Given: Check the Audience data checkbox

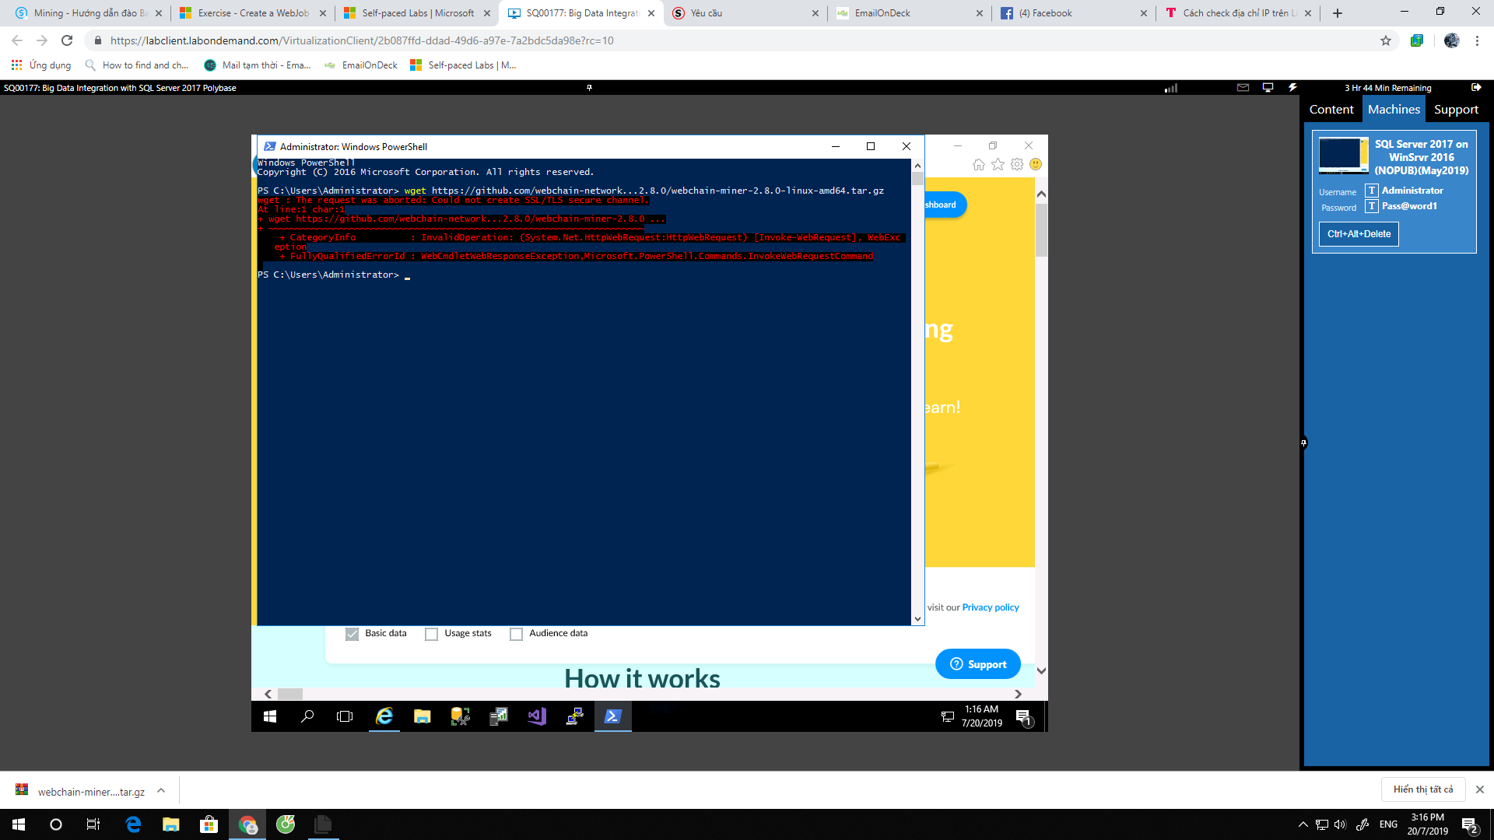Looking at the screenshot, I should pos(516,634).
